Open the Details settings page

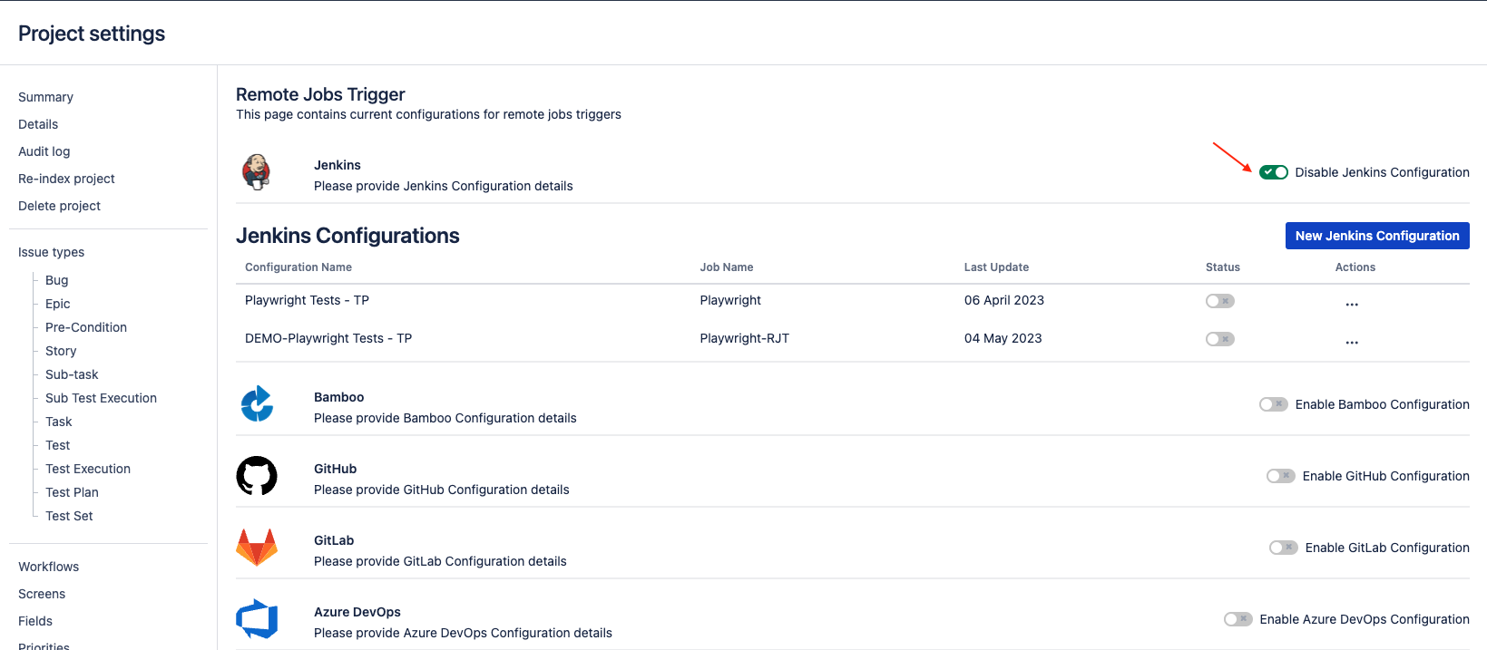click(x=38, y=124)
